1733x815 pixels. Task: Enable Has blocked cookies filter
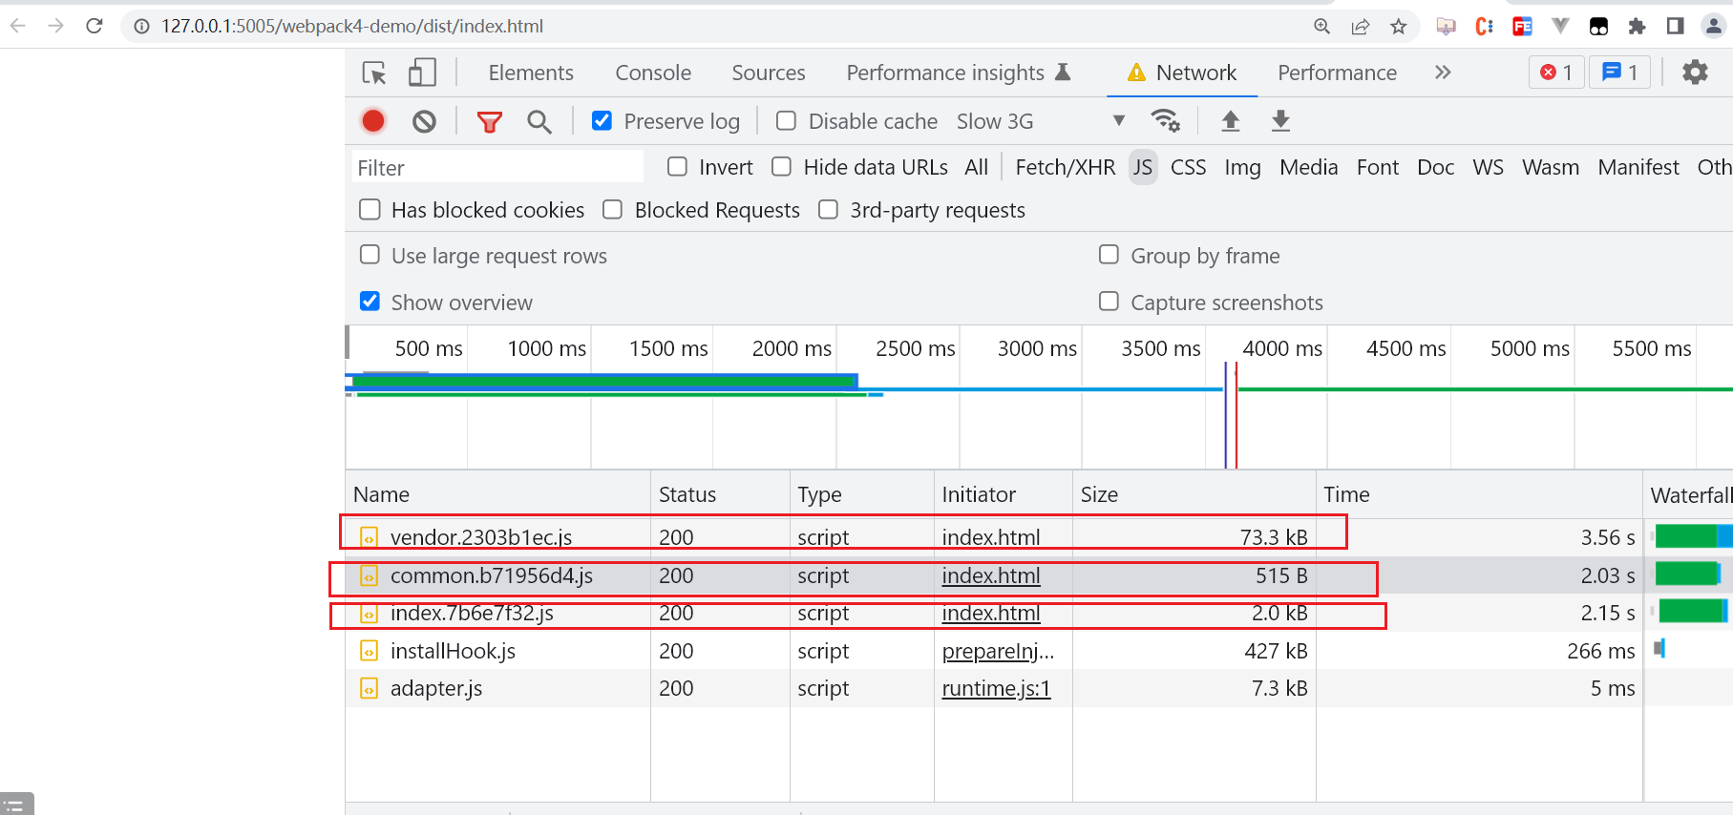pyautogui.click(x=370, y=209)
